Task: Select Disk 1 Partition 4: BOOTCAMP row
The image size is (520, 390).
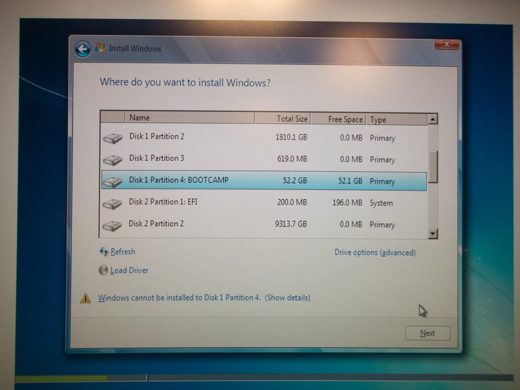Action: click(264, 181)
